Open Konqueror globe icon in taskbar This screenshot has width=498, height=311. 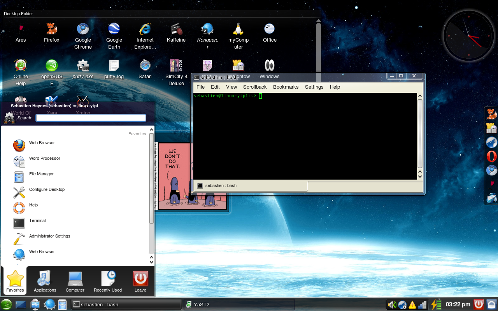pyautogui.click(x=49, y=304)
